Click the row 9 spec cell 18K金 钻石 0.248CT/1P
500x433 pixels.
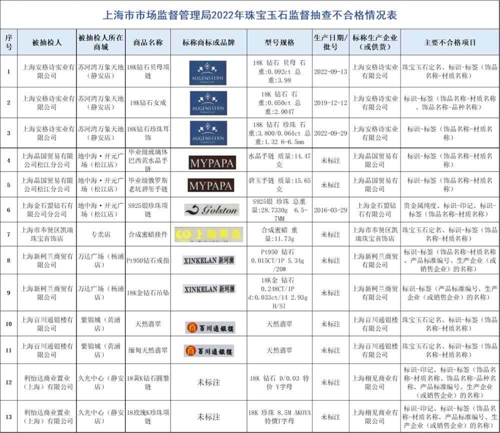(278, 292)
